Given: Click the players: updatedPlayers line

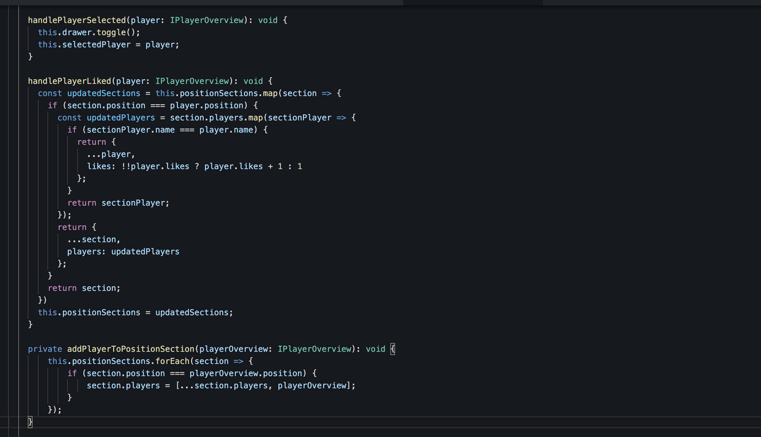Looking at the screenshot, I should point(123,252).
